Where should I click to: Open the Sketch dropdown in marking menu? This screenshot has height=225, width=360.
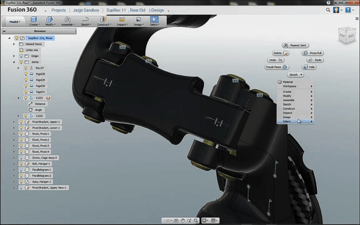pyautogui.click(x=295, y=75)
